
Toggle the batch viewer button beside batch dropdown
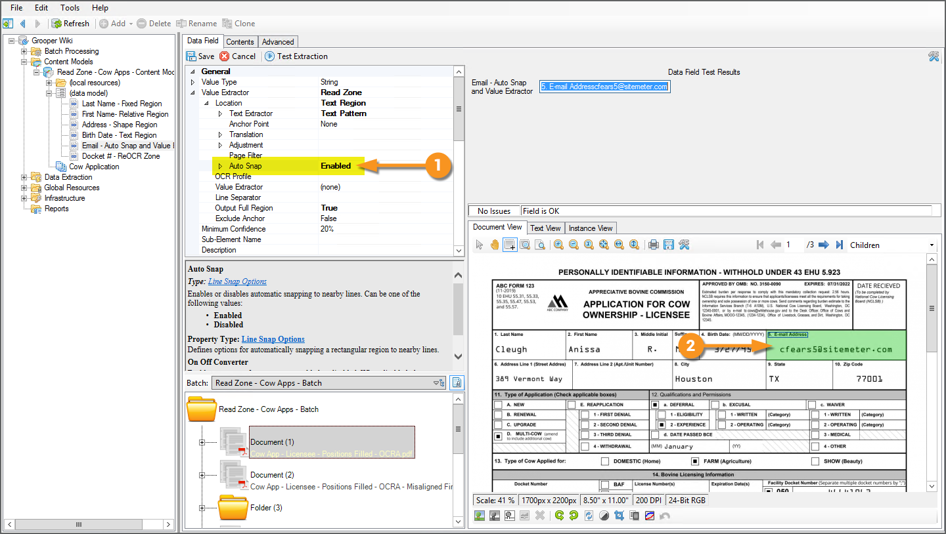pos(457,383)
